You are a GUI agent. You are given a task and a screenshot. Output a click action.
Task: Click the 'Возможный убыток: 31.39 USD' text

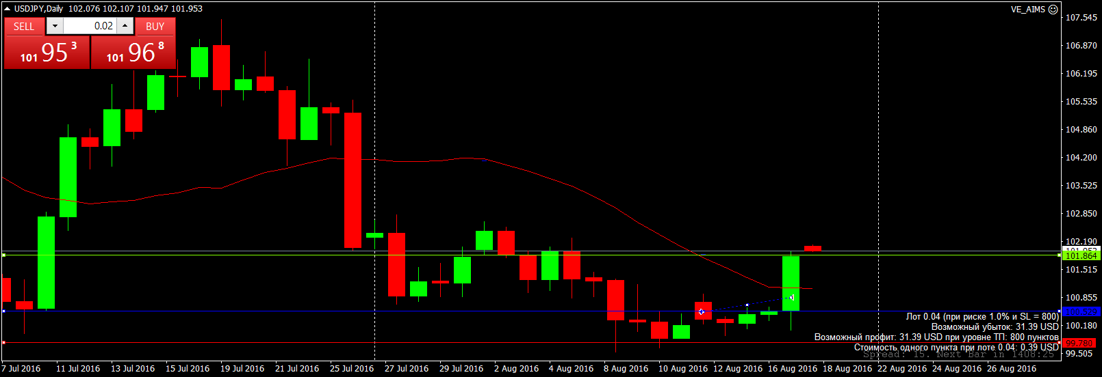point(995,326)
